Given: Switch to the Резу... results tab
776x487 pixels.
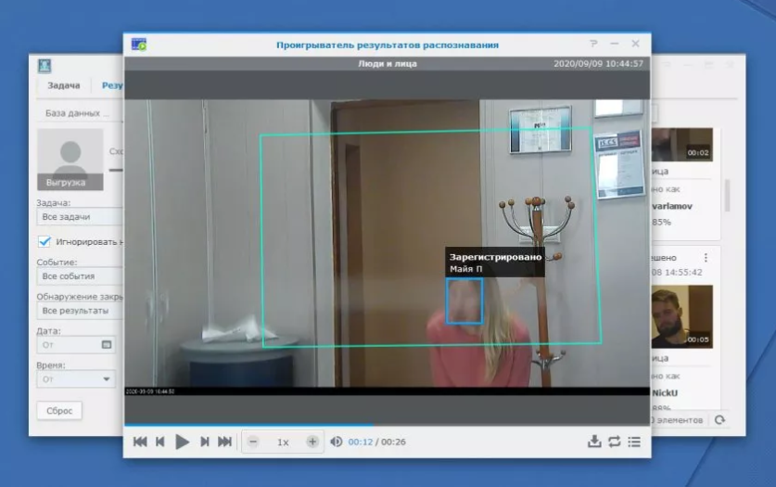Looking at the screenshot, I should (x=112, y=85).
